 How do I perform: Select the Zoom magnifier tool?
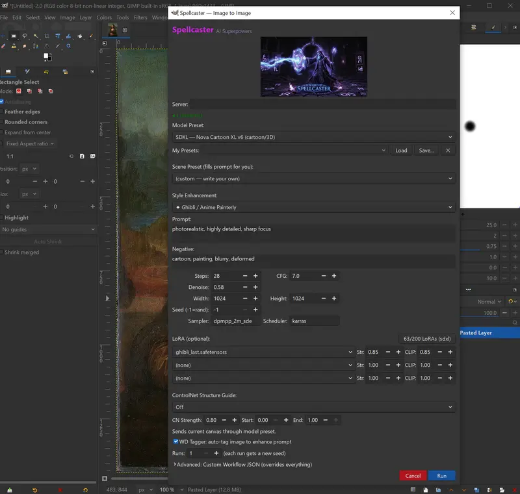68,46
